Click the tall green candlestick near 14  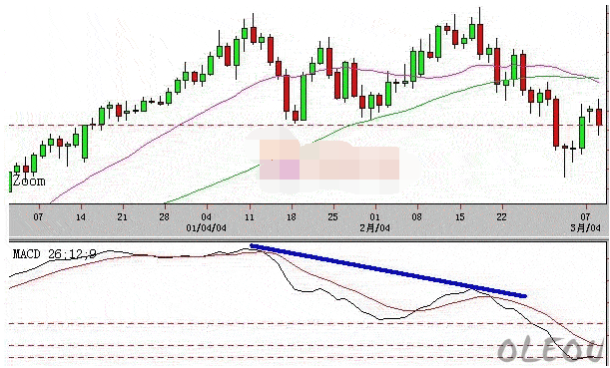click(85, 142)
